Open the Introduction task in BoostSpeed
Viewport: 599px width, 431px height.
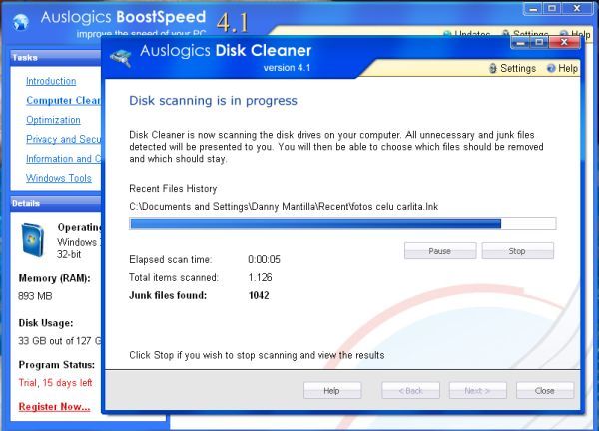coord(51,81)
